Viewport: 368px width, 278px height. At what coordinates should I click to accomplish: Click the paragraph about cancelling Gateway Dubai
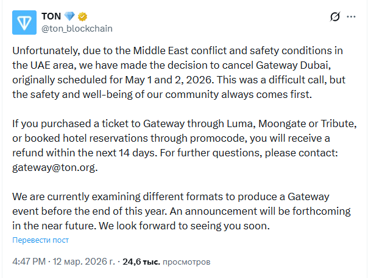pos(183,74)
